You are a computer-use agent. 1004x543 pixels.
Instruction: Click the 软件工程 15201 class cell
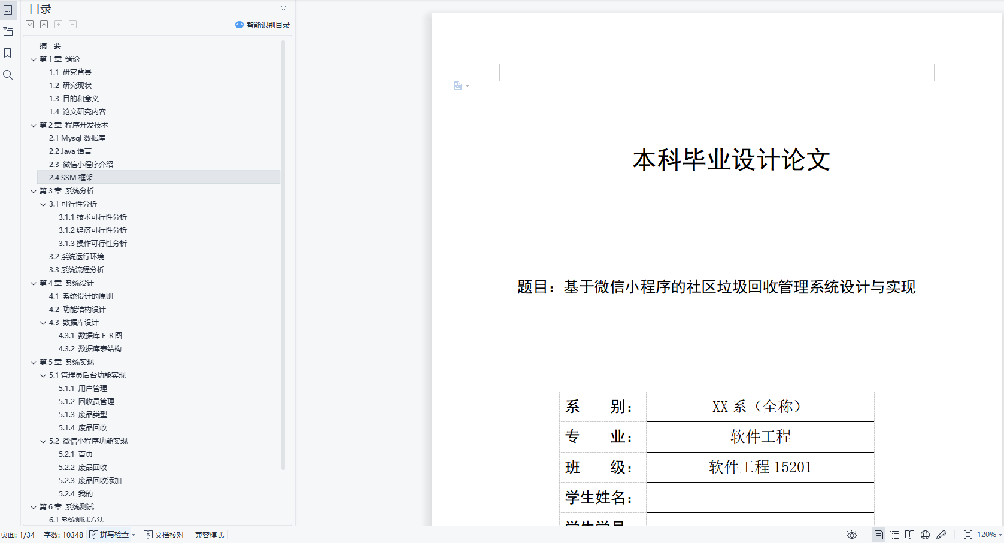tap(760, 467)
